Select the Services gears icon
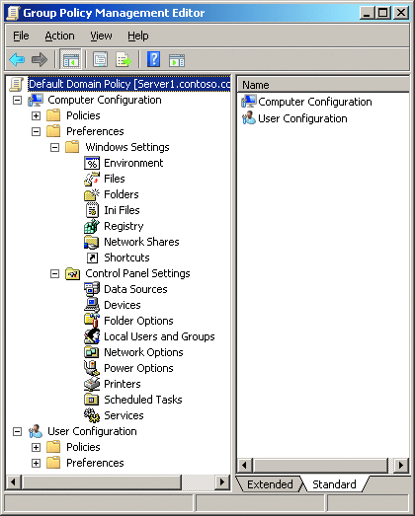The image size is (415, 516). tap(92, 415)
